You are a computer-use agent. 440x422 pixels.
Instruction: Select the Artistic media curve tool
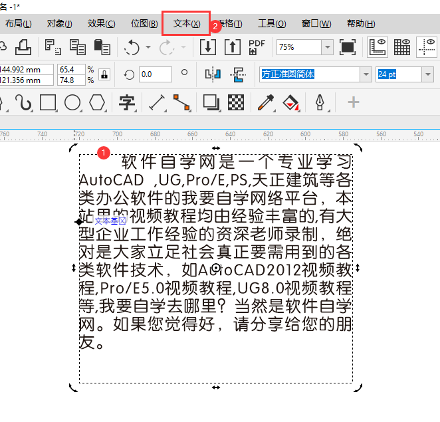tap(23, 102)
